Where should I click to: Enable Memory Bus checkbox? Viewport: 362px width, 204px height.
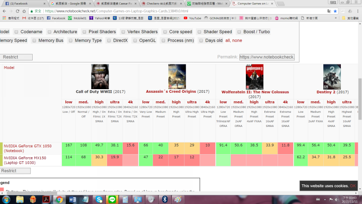34,41
